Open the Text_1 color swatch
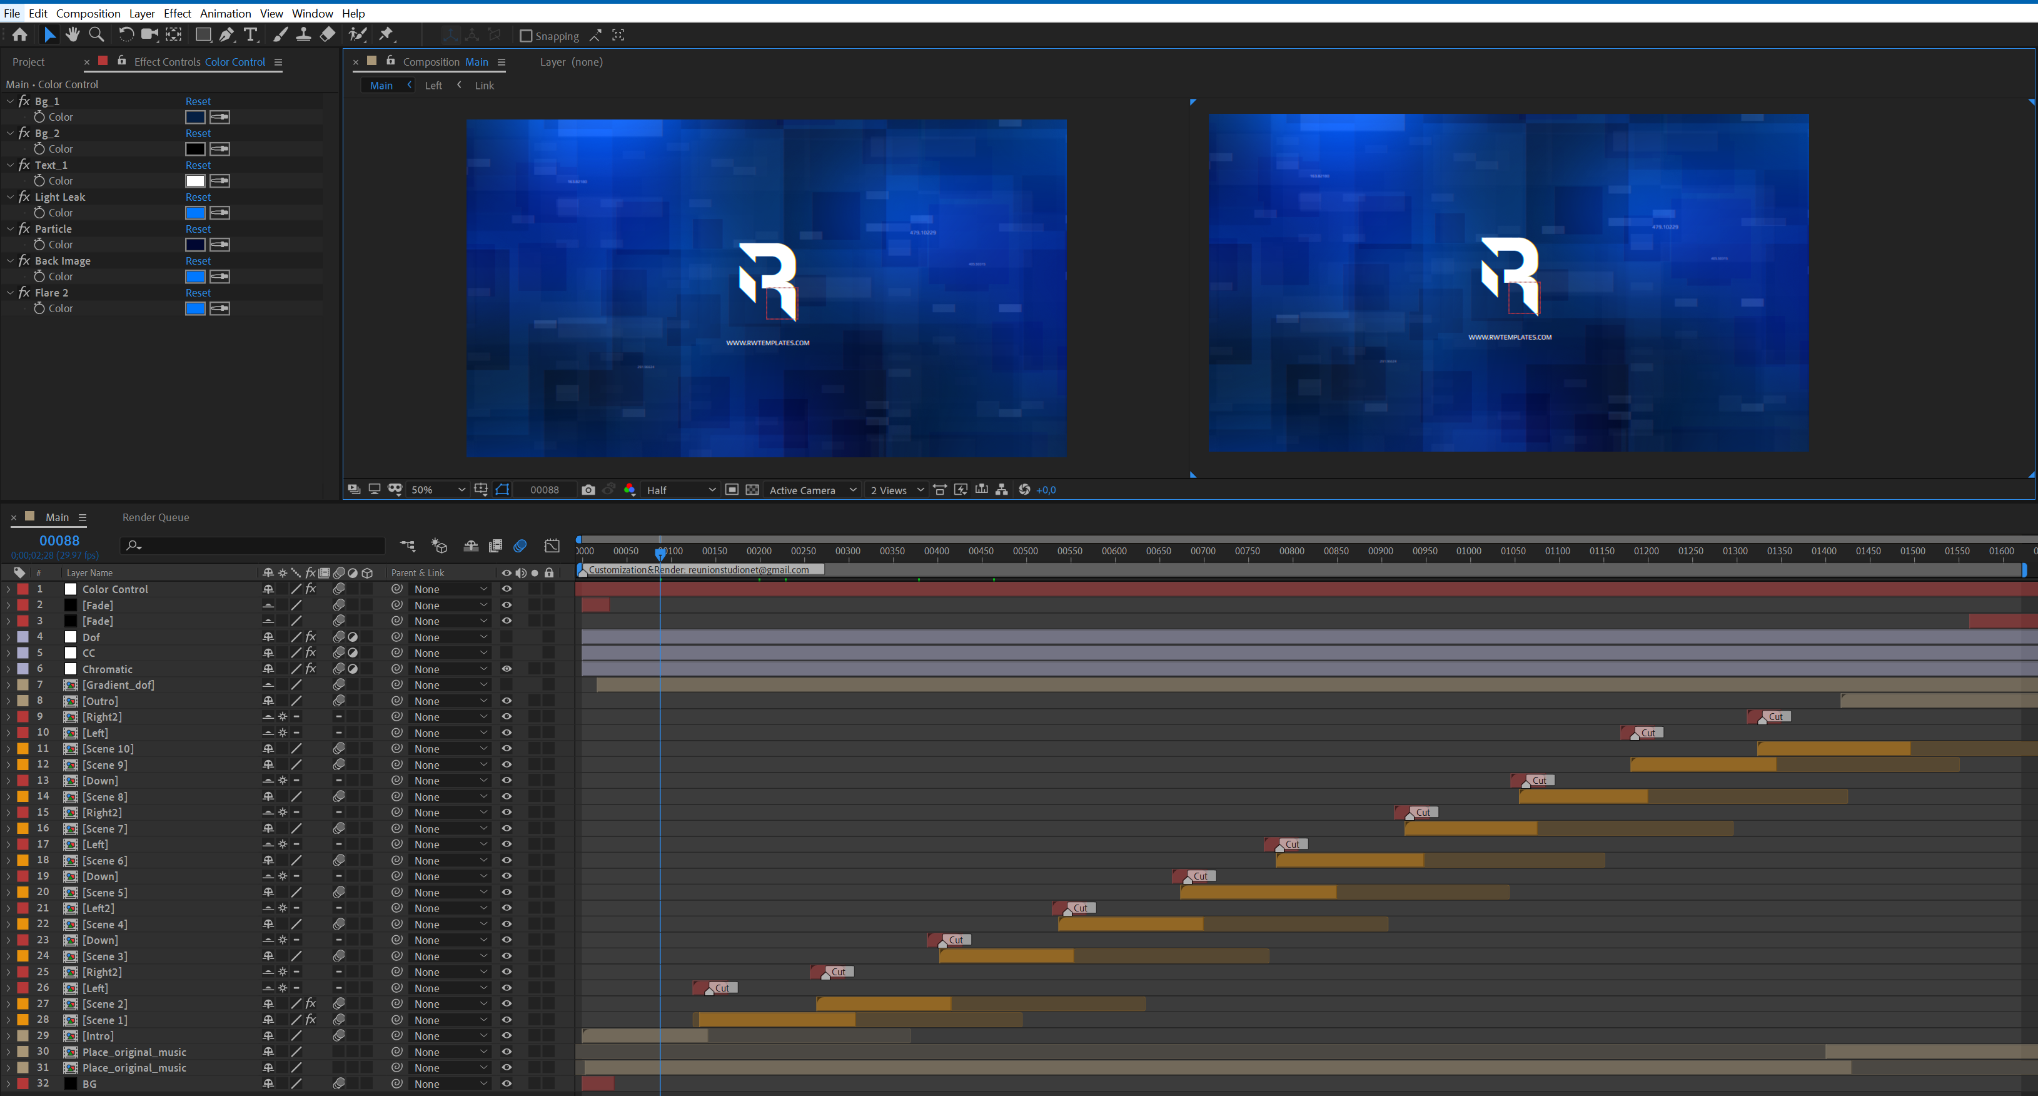The image size is (2038, 1096). (195, 181)
